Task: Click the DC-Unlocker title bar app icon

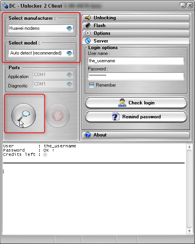Action: click(5, 6)
